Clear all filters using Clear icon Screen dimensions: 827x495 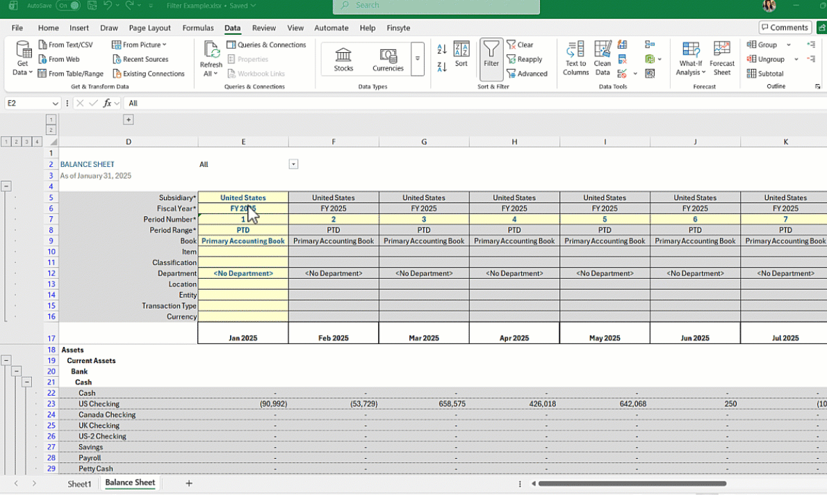pos(521,44)
